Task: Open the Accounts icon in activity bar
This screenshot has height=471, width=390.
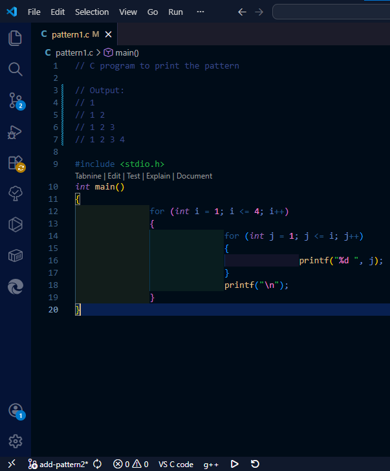Action: pyautogui.click(x=15, y=411)
